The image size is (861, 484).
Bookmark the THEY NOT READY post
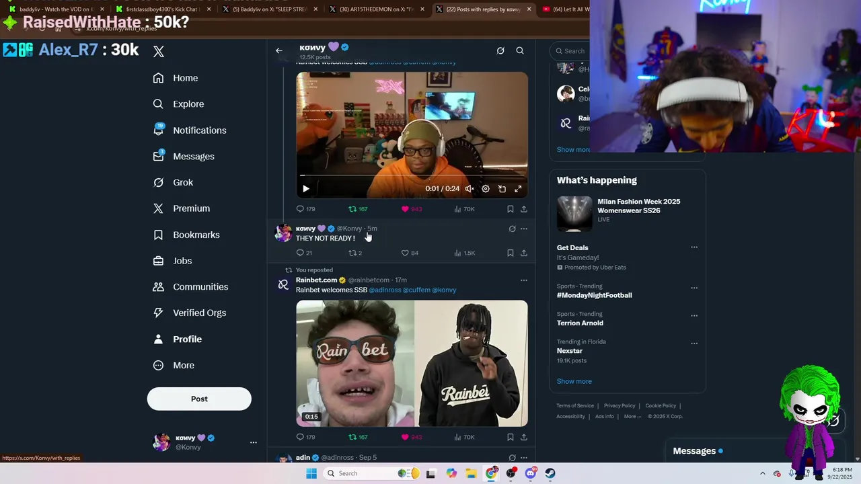coord(511,253)
